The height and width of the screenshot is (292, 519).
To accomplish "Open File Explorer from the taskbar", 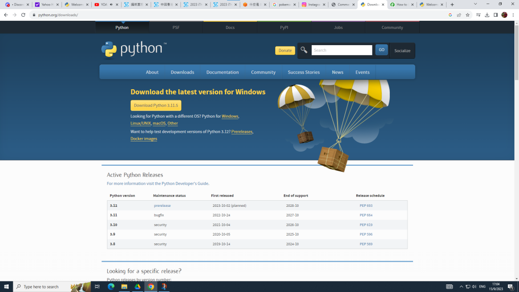I will (124, 287).
